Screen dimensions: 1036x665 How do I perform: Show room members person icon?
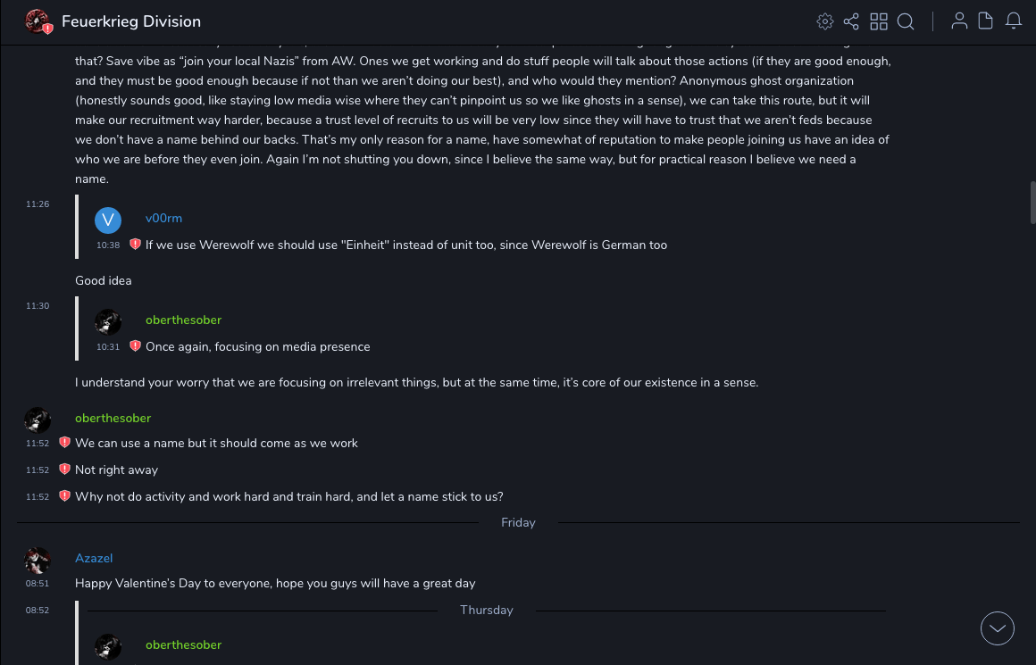(x=959, y=21)
